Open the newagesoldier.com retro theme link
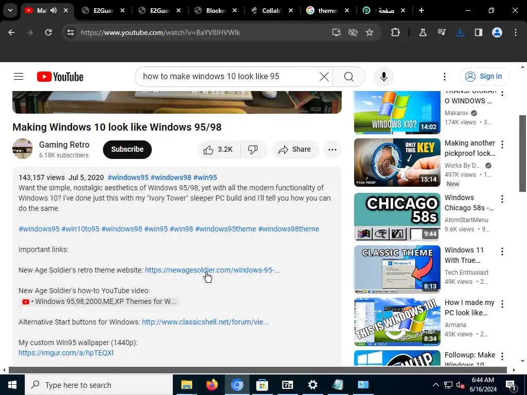 point(212,270)
